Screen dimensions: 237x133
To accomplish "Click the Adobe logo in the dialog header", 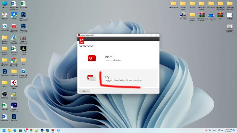I will coord(82,41).
